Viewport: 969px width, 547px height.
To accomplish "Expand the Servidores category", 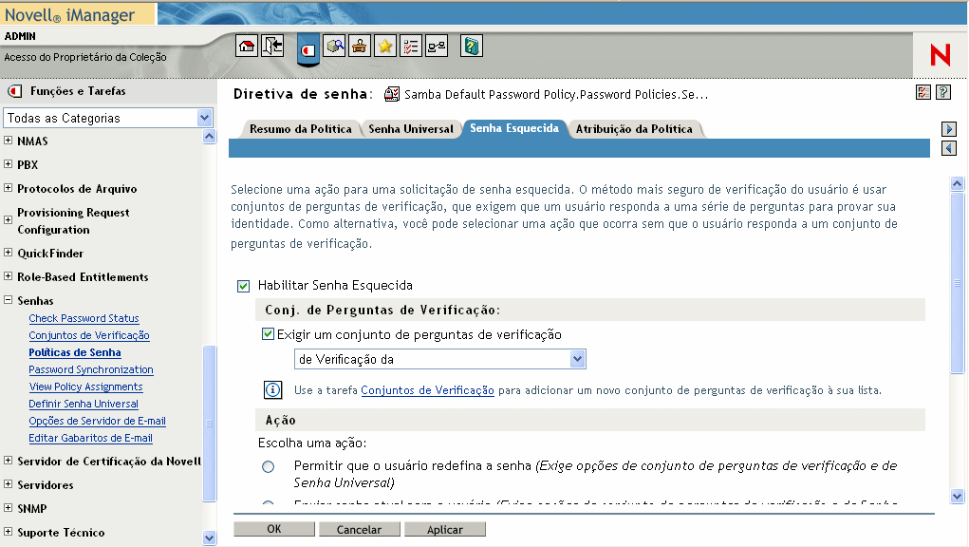I will (8, 484).
